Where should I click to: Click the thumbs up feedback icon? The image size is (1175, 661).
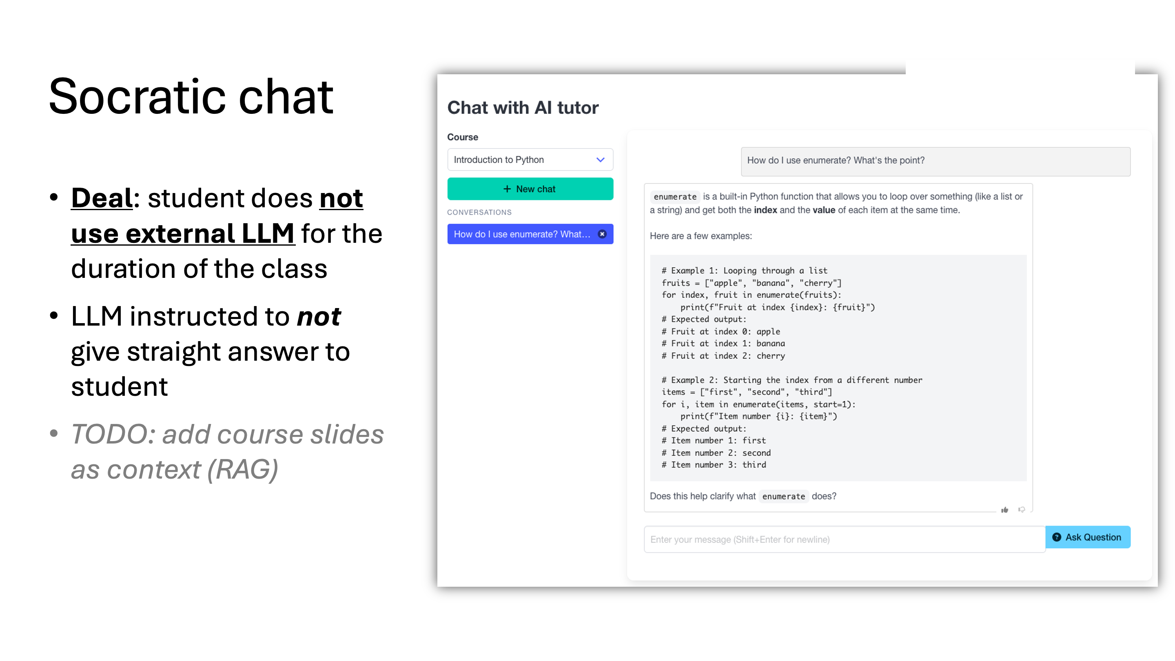[x=1004, y=510]
